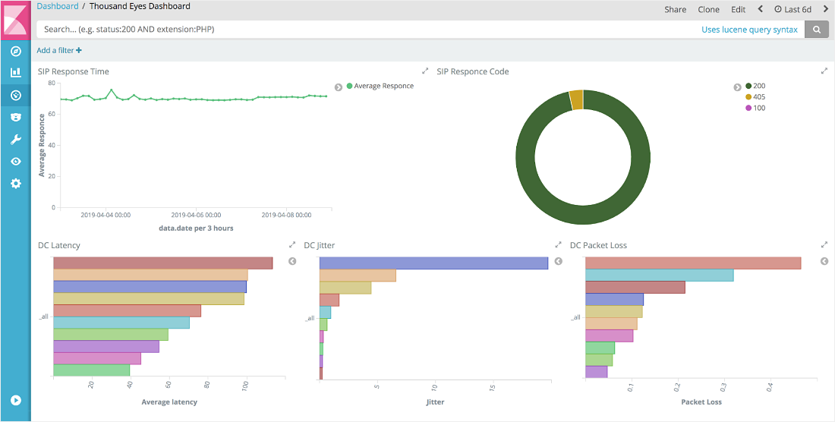Open Visualize from the bar chart sidebar icon
Screen dimensions: 835x422
click(15, 73)
